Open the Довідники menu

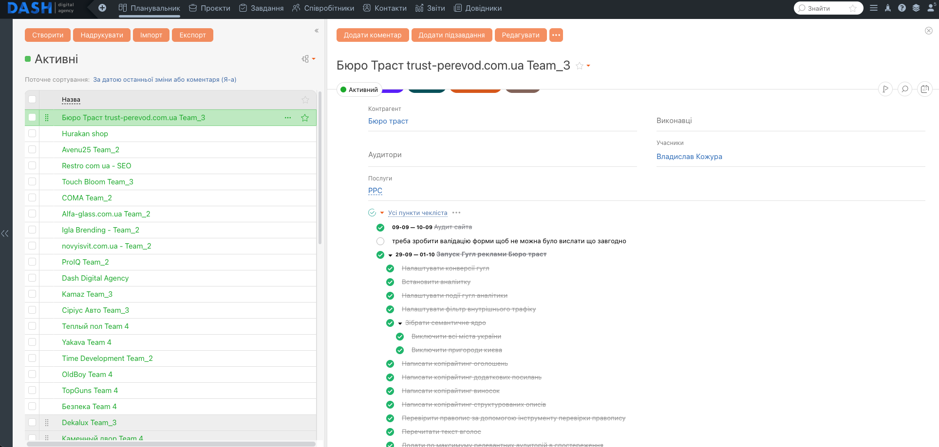click(478, 8)
